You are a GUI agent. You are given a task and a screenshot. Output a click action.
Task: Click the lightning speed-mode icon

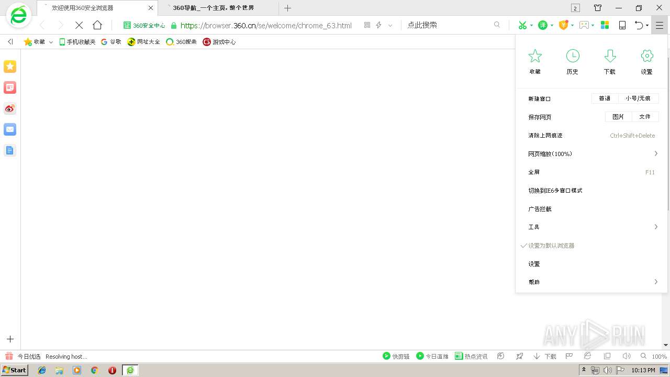coord(378,25)
